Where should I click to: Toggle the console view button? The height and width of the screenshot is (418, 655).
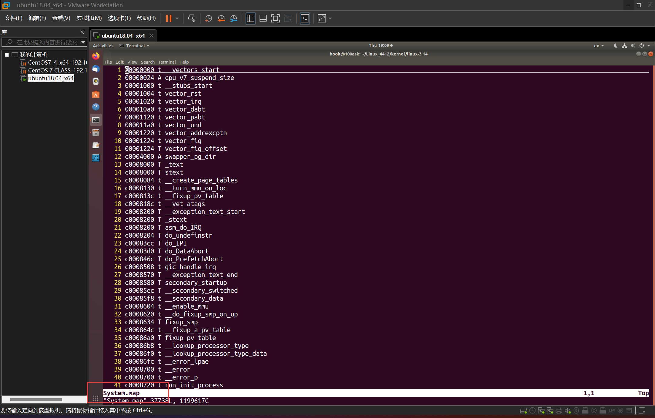(x=305, y=18)
